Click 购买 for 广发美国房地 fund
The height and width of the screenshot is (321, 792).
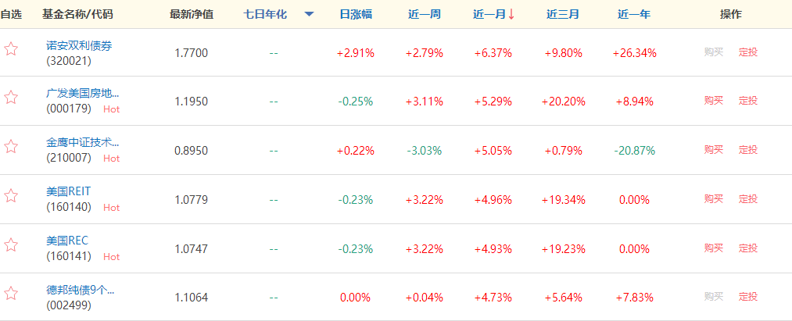[714, 101]
